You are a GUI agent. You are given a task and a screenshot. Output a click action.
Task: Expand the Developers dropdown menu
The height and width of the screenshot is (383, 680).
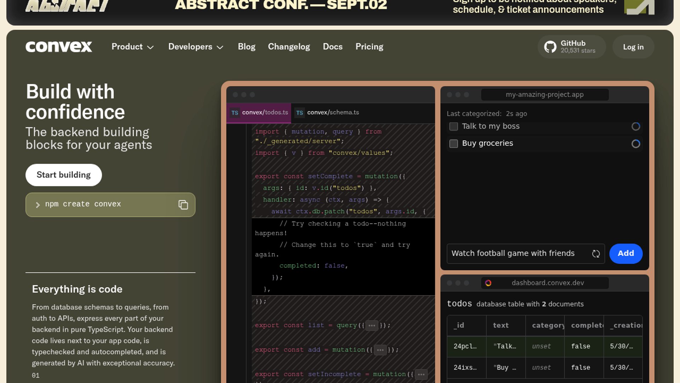coord(196,47)
